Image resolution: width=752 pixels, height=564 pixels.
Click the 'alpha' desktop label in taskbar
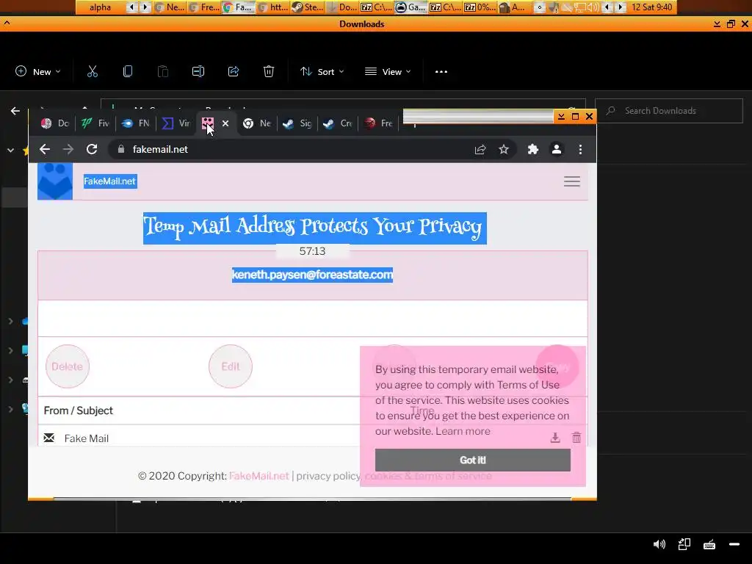[x=100, y=7]
